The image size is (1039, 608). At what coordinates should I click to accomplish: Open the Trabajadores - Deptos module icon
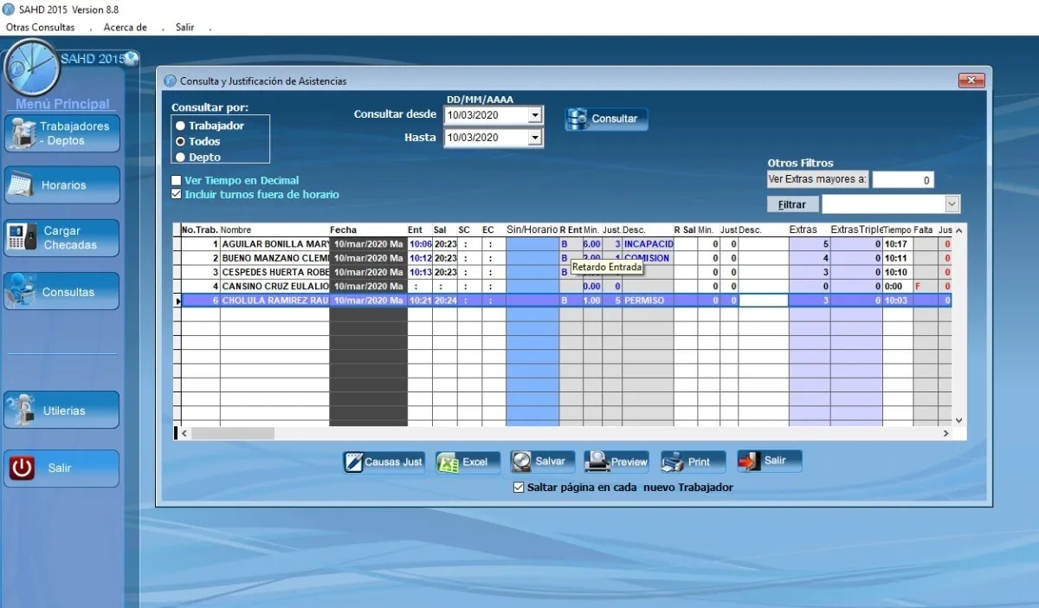[x=26, y=132]
